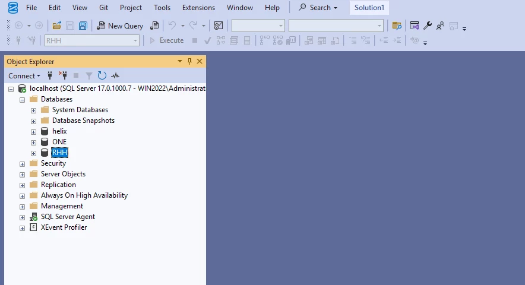Click the helix database cylinder icon
Image resolution: width=525 pixels, height=285 pixels.
[45, 131]
